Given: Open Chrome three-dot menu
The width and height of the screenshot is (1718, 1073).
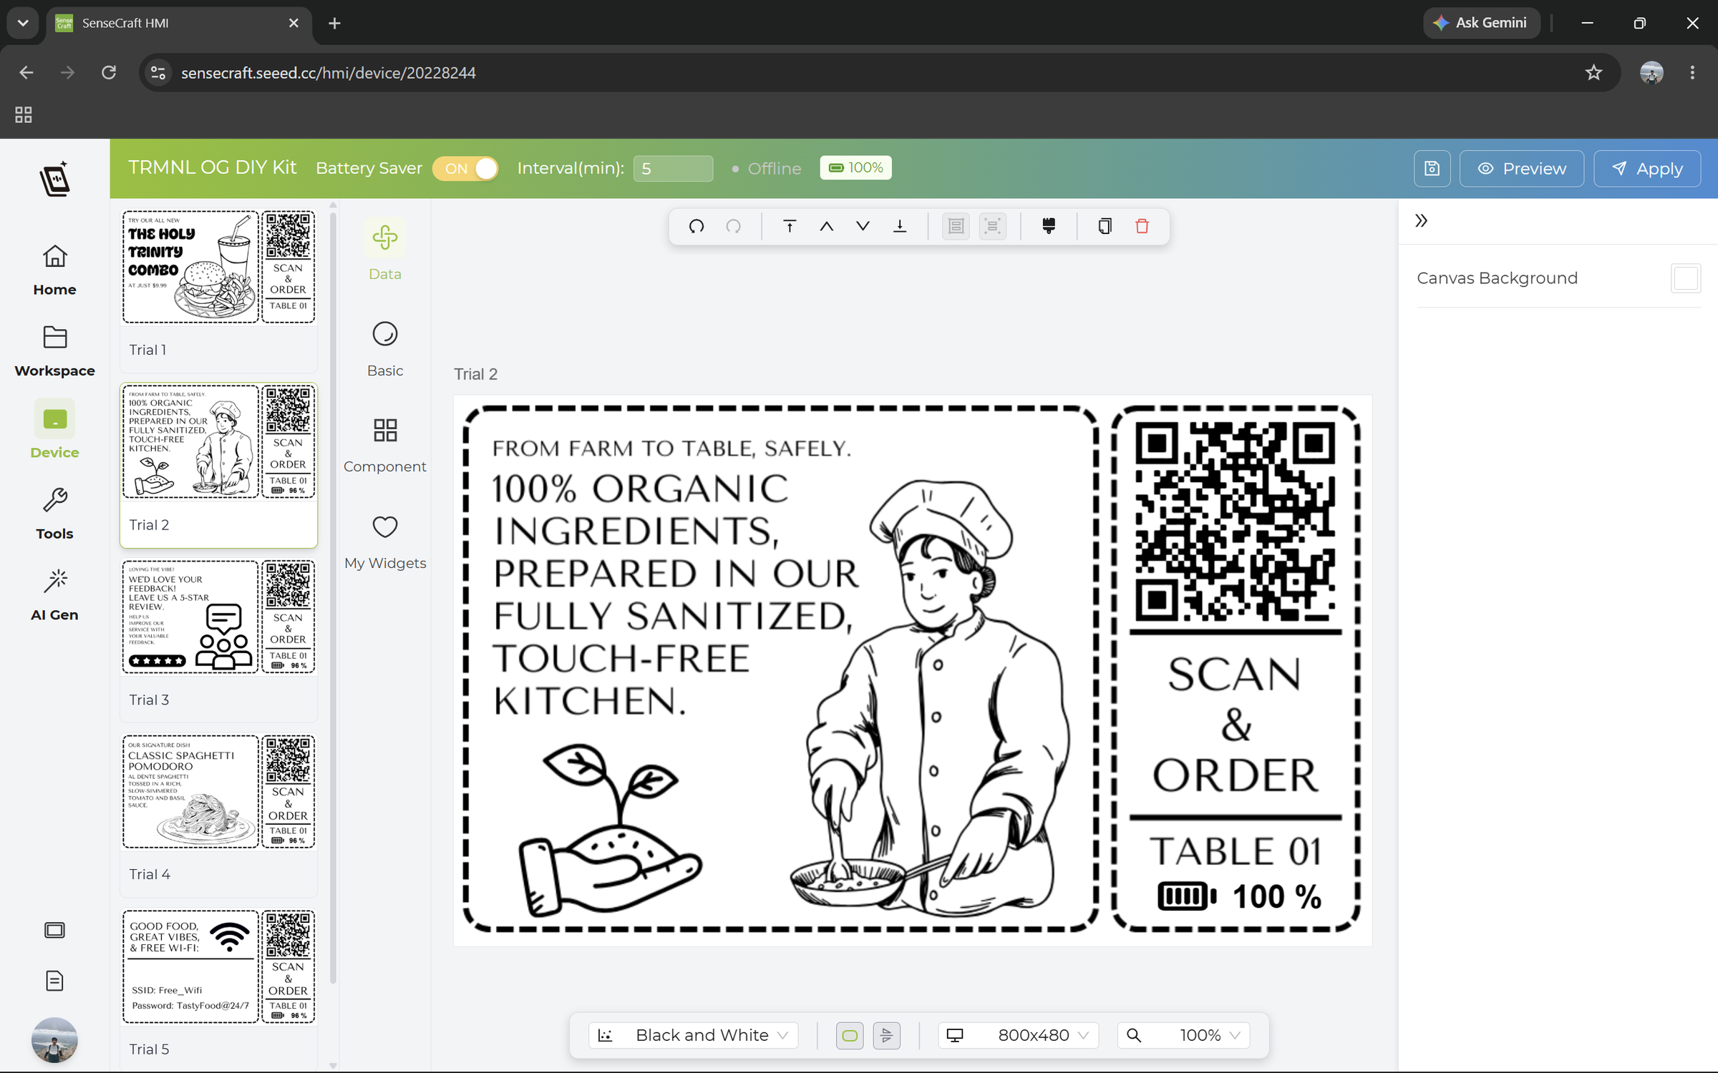Looking at the screenshot, I should click(x=1692, y=72).
